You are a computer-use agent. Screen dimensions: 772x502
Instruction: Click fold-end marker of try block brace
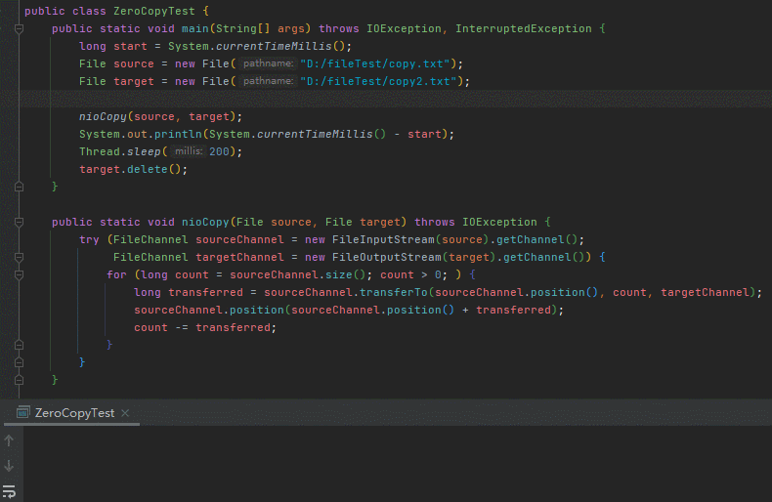[x=19, y=362]
